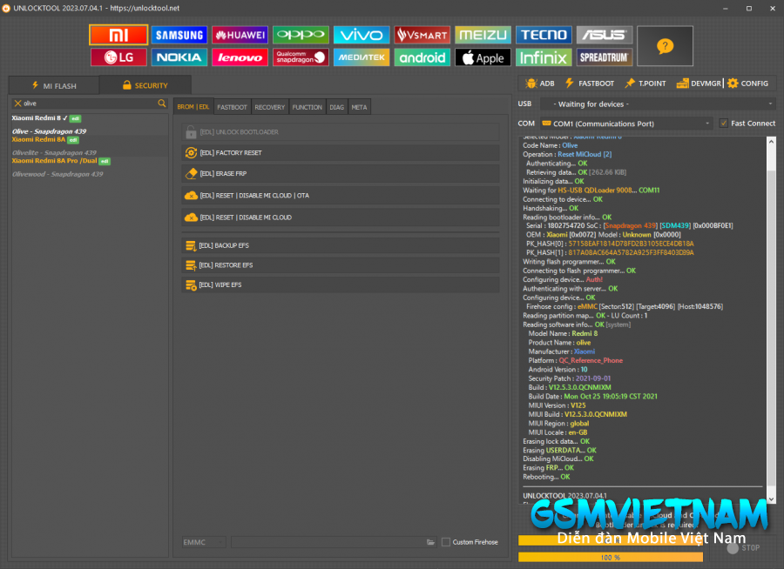Select the BROM | EDL tab
Screen dimensions: 784x569
pyautogui.click(x=193, y=106)
